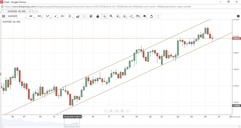Open the hamburger main menu
Image resolution: width=241 pixels, height=128 pixels.
[3, 16]
